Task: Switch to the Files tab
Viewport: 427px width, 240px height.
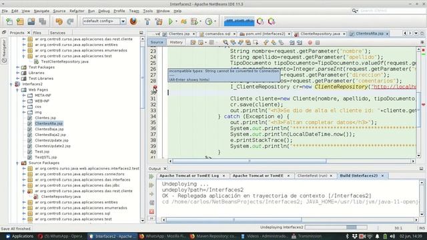Action: point(37,33)
